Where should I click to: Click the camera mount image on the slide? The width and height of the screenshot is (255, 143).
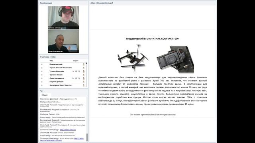pos(175,59)
